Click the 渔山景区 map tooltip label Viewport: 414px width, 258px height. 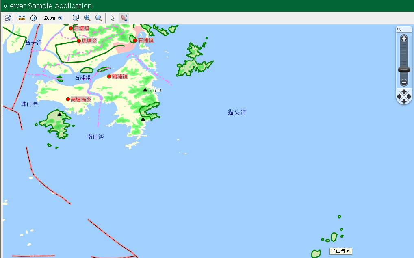click(340, 251)
